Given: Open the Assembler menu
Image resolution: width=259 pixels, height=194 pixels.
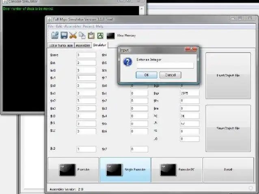Looking at the screenshot, I should (x=73, y=26).
